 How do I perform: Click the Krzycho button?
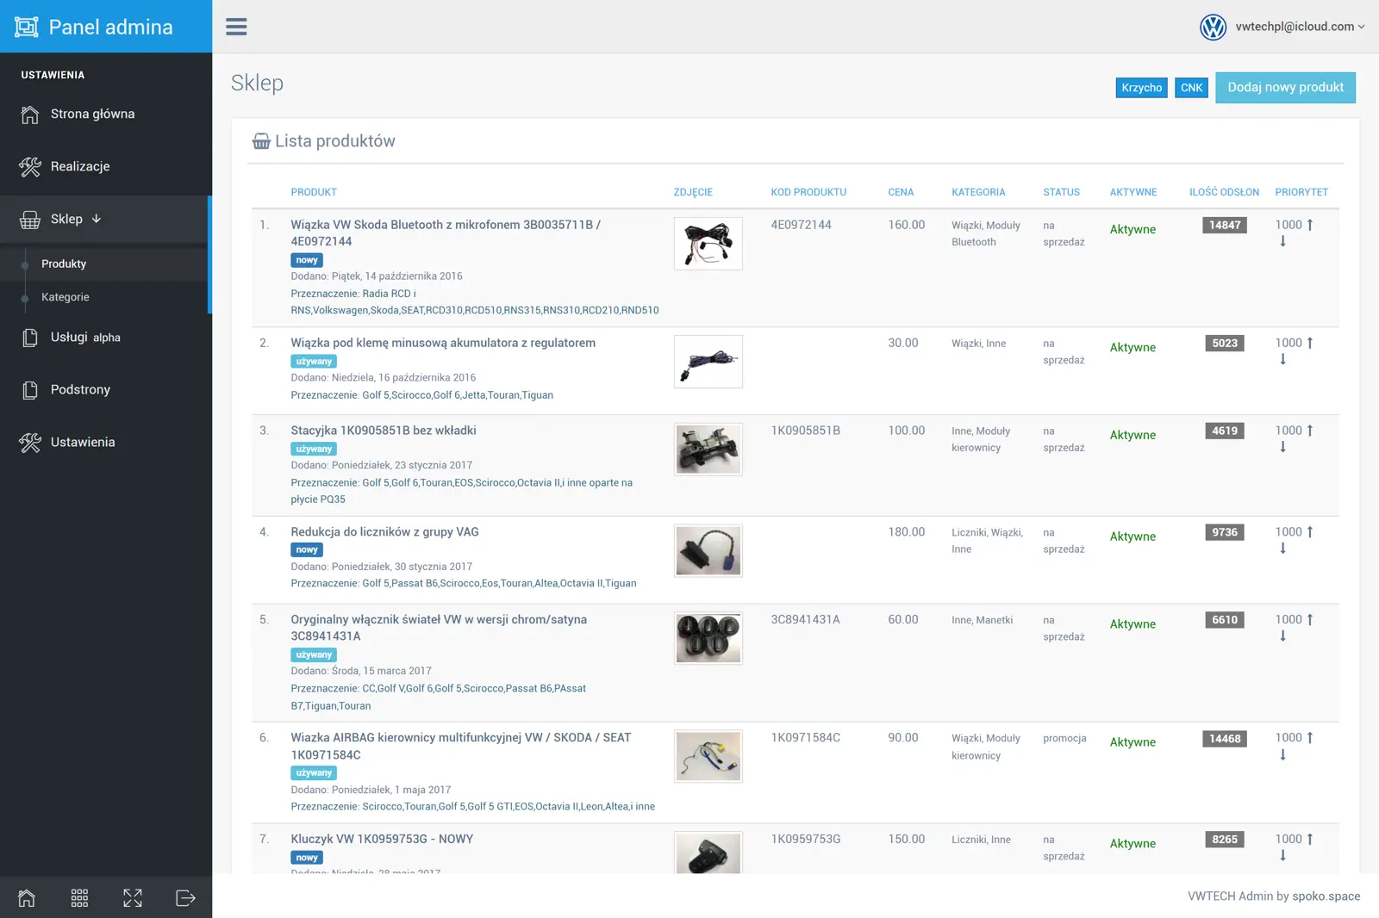pos(1141,88)
